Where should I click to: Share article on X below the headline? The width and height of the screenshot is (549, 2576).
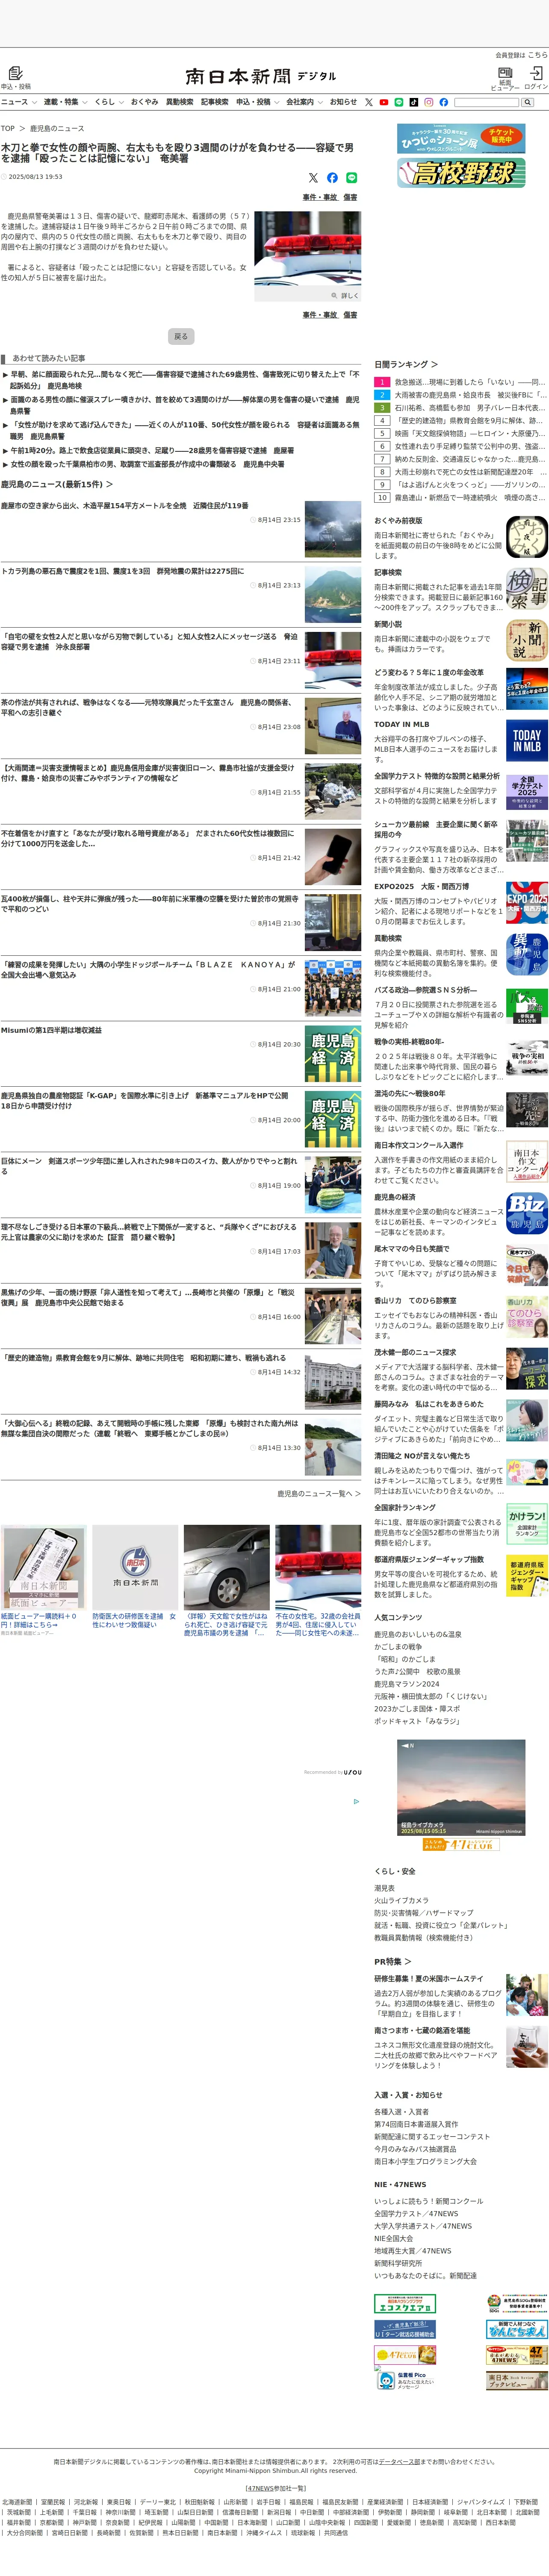click(313, 177)
